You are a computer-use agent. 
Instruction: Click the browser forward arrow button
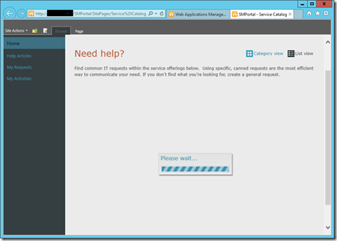coord(21,13)
